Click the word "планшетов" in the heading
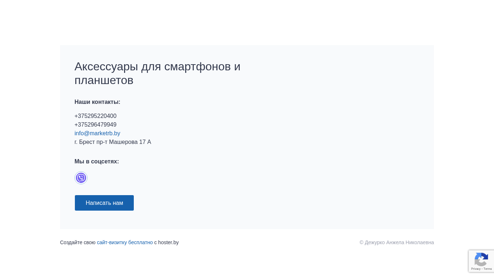 tap(104, 80)
